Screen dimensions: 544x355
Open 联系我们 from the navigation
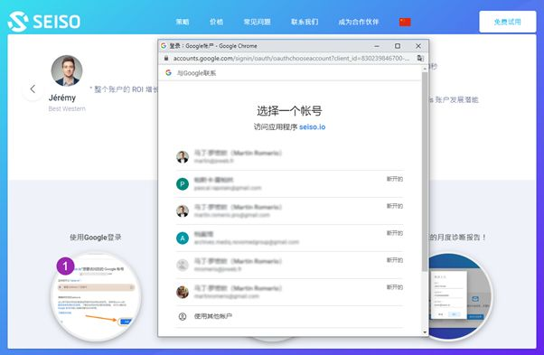click(305, 22)
